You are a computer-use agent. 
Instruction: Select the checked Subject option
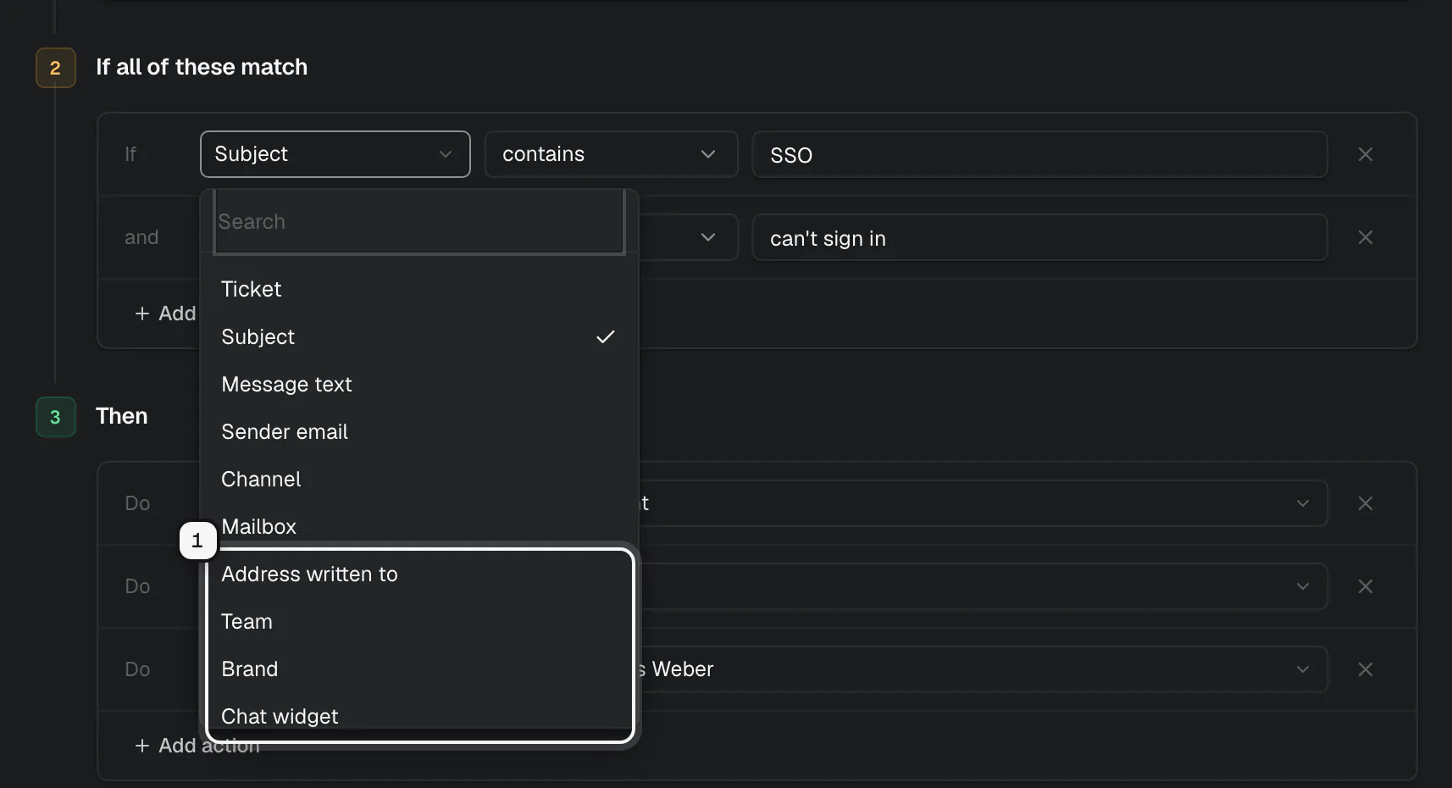(419, 336)
